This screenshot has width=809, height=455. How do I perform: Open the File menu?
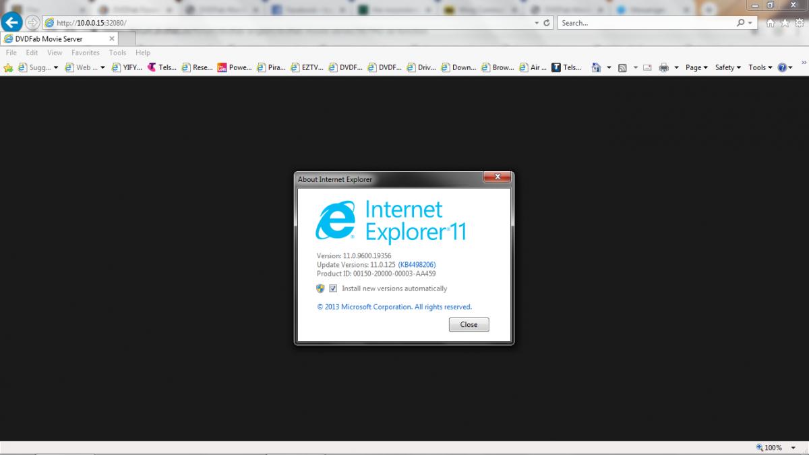(x=11, y=53)
